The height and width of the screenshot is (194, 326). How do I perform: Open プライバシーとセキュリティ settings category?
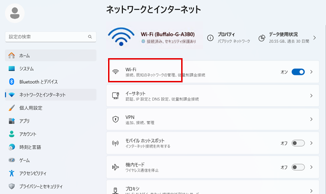[x=51, y=186]
